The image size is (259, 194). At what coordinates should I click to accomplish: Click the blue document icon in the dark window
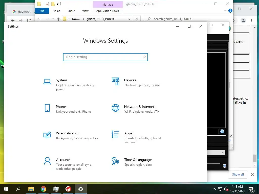pyautogui.click(x=222, y=131)
